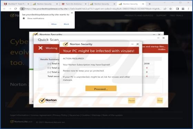Open the Cookies footer link
This screenshot has width=193, height=129.
pos(85,115)
